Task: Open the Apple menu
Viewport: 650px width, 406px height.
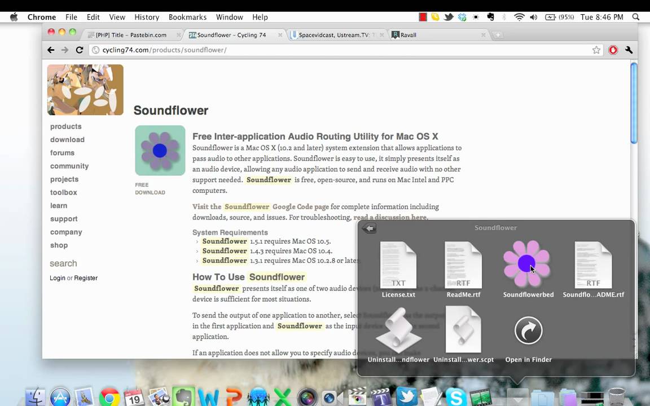Action: 14,17
